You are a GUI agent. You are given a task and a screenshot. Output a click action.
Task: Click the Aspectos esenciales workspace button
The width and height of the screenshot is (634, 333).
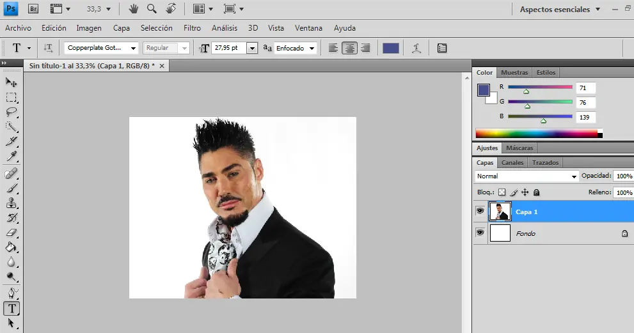[560, 10]
